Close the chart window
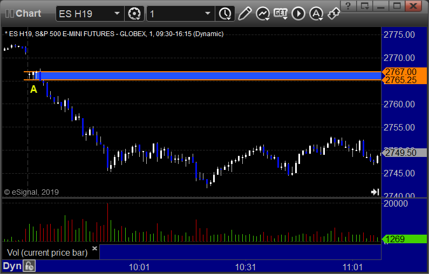The width and height of the screenshot is (429, 274). click(413, 5)
